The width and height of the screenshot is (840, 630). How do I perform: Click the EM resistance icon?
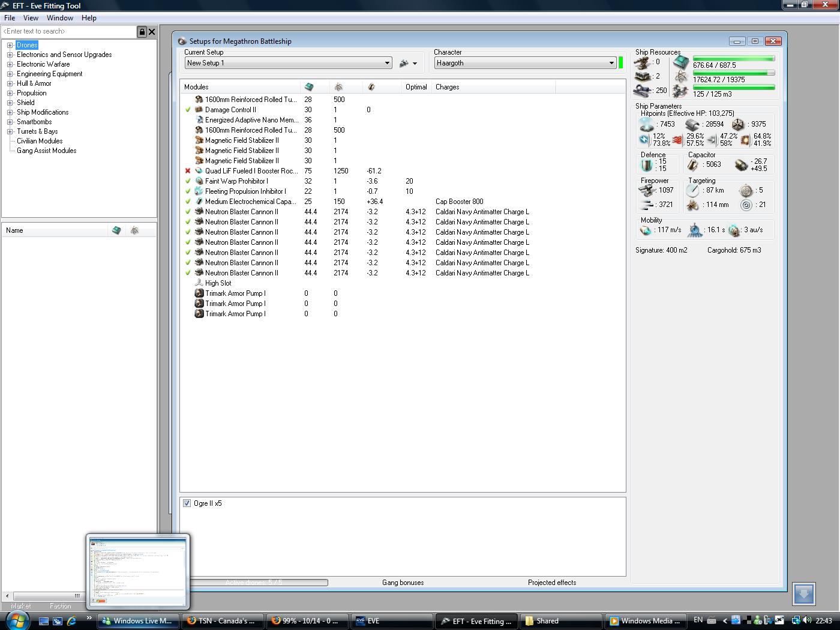point(644,140)
